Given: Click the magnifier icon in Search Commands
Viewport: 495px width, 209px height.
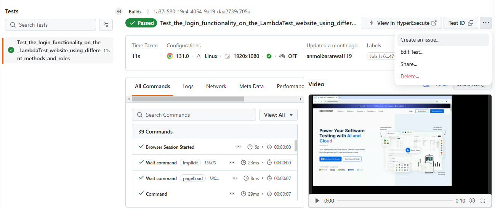Looking at the screenshot, I should (139, 115).
